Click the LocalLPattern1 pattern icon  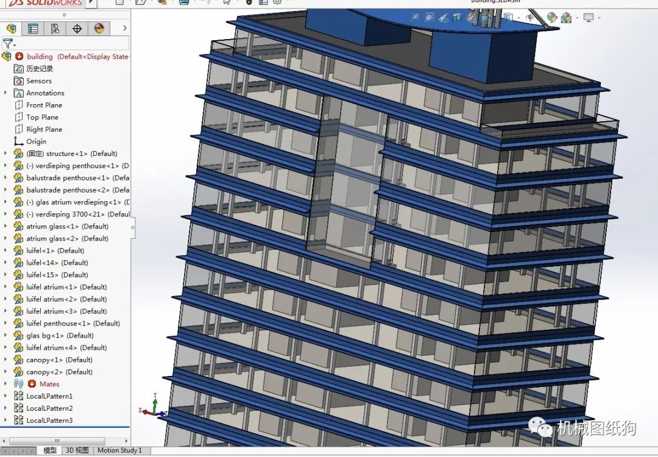18,395
